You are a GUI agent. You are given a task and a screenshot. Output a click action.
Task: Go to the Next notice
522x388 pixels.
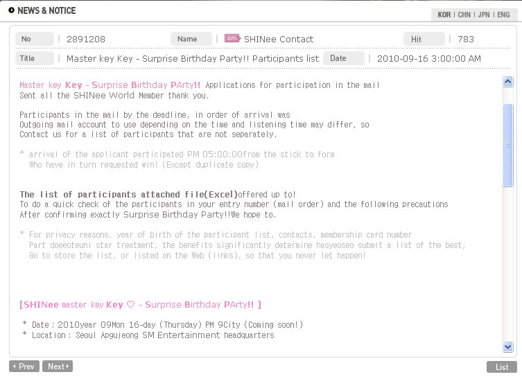coord(58,367)
